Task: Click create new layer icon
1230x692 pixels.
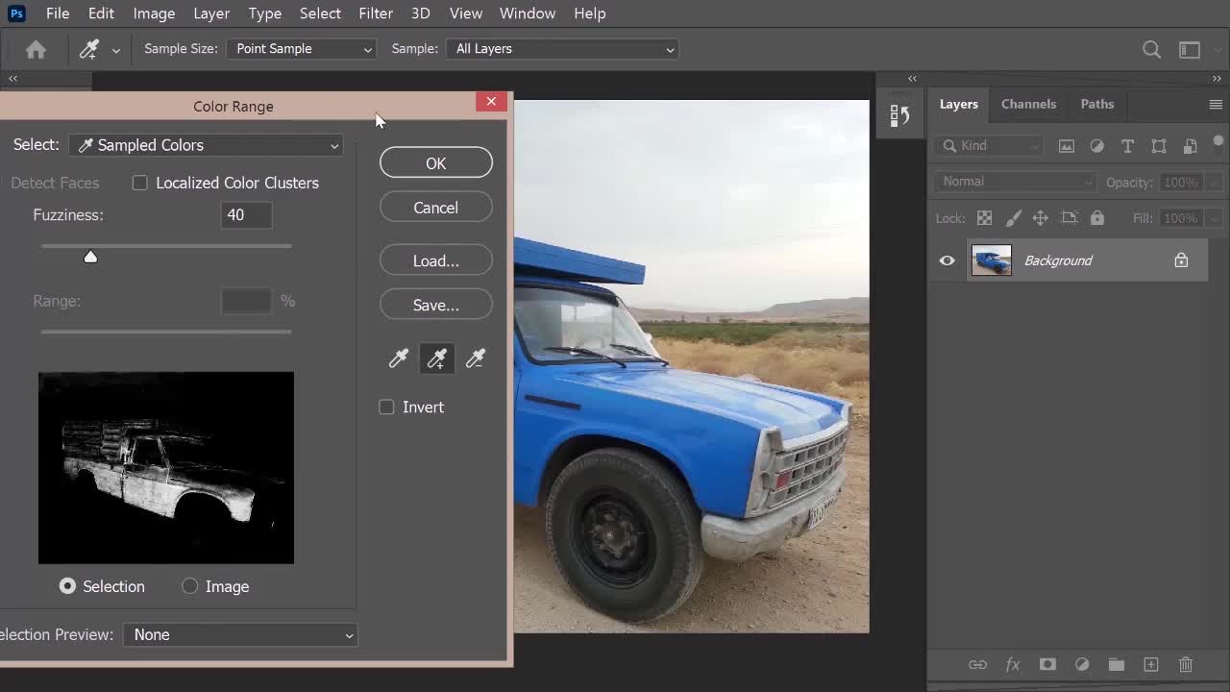Action: 1150,664
